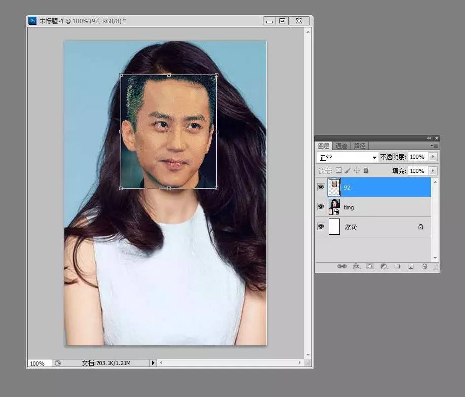The width and height of the screenshot is (465, 397).
Task: Open the fx layer style menu
Action: coord(356,266)
